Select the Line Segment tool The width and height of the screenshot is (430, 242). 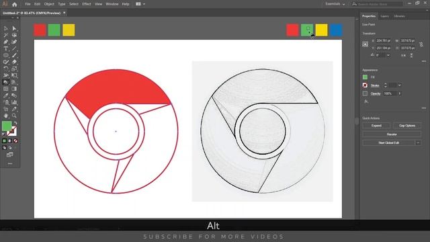(14, 48)
